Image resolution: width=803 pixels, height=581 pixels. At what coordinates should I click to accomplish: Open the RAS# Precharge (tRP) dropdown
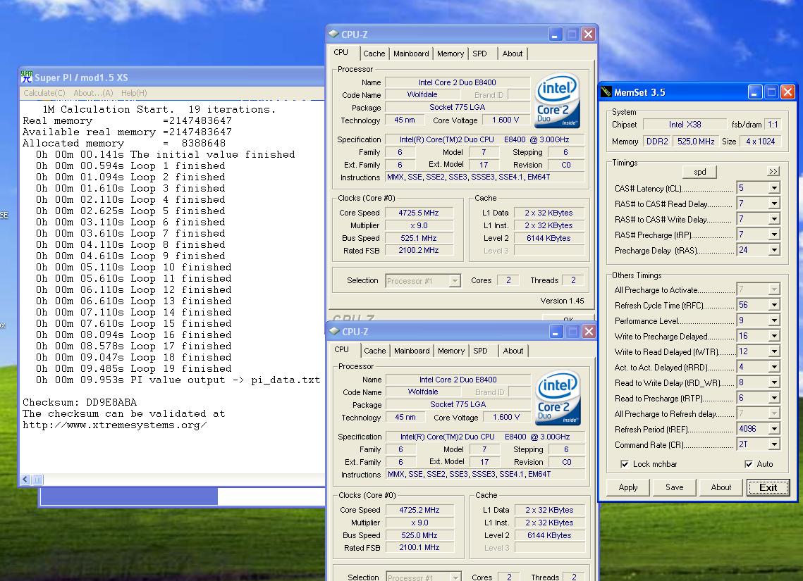[774, 235]
